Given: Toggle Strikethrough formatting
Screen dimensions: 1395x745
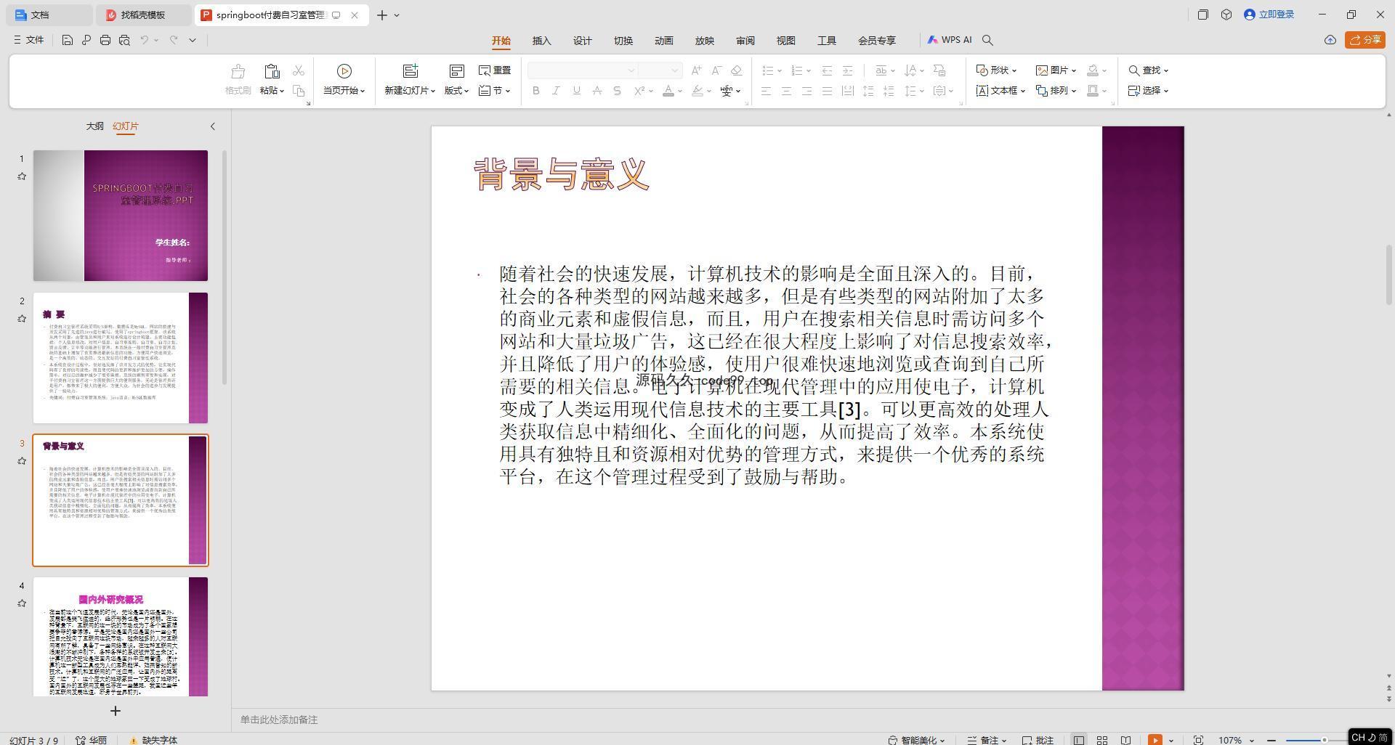Looking at the screenshot, I should [x=597, y=91].
